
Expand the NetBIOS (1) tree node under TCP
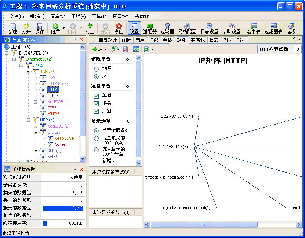coord(36,102)
